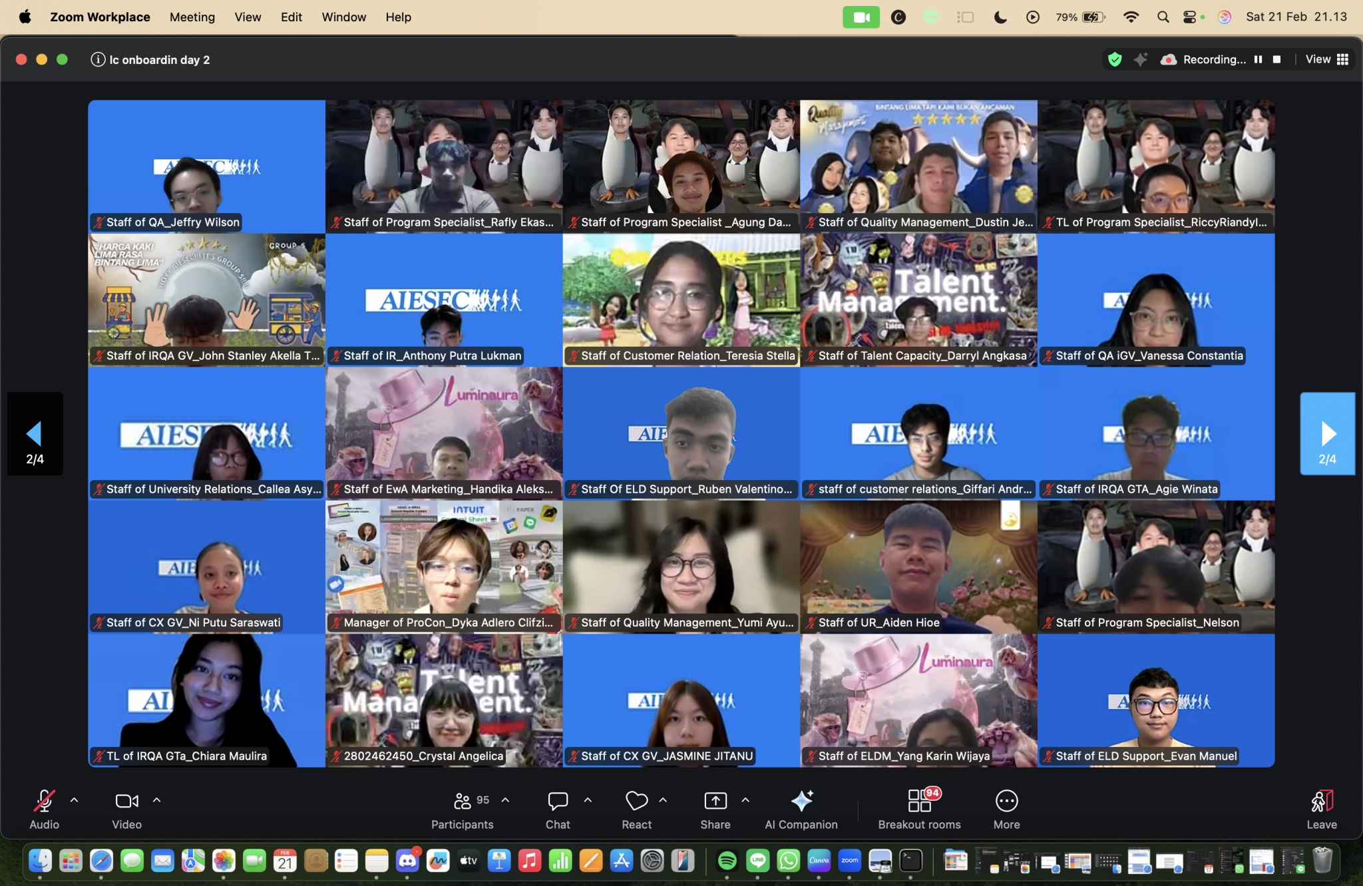
Task: Open the Meeting menu
Action: click(x=192, y=17)
